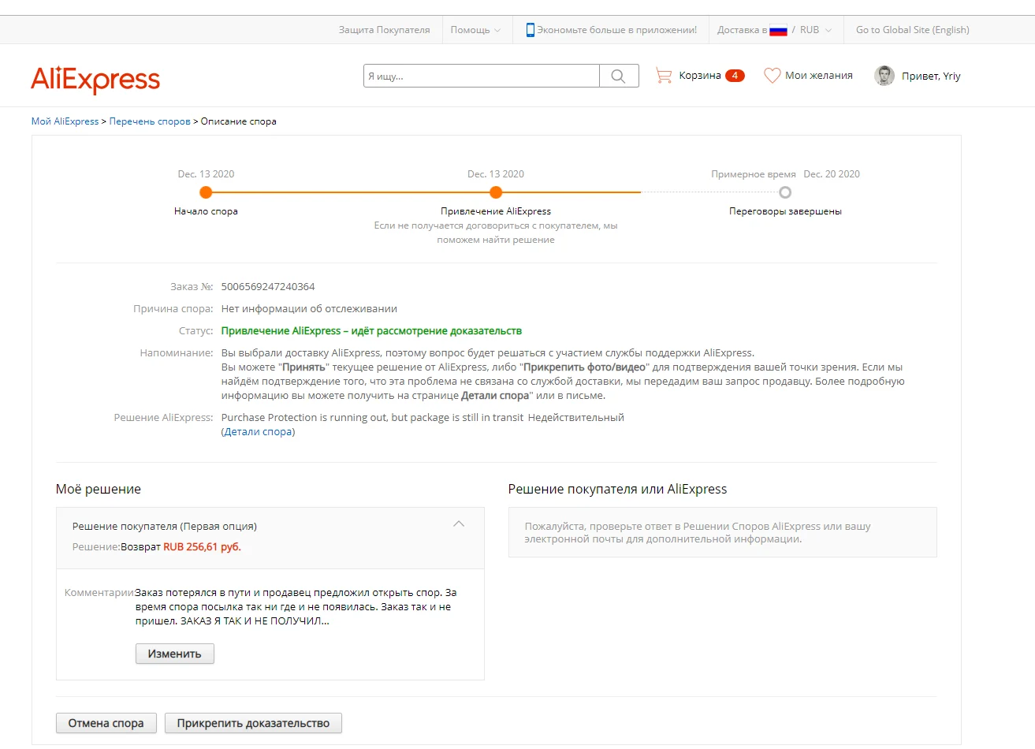
Task: Click the mobile phone app icon
Action: 531,30
